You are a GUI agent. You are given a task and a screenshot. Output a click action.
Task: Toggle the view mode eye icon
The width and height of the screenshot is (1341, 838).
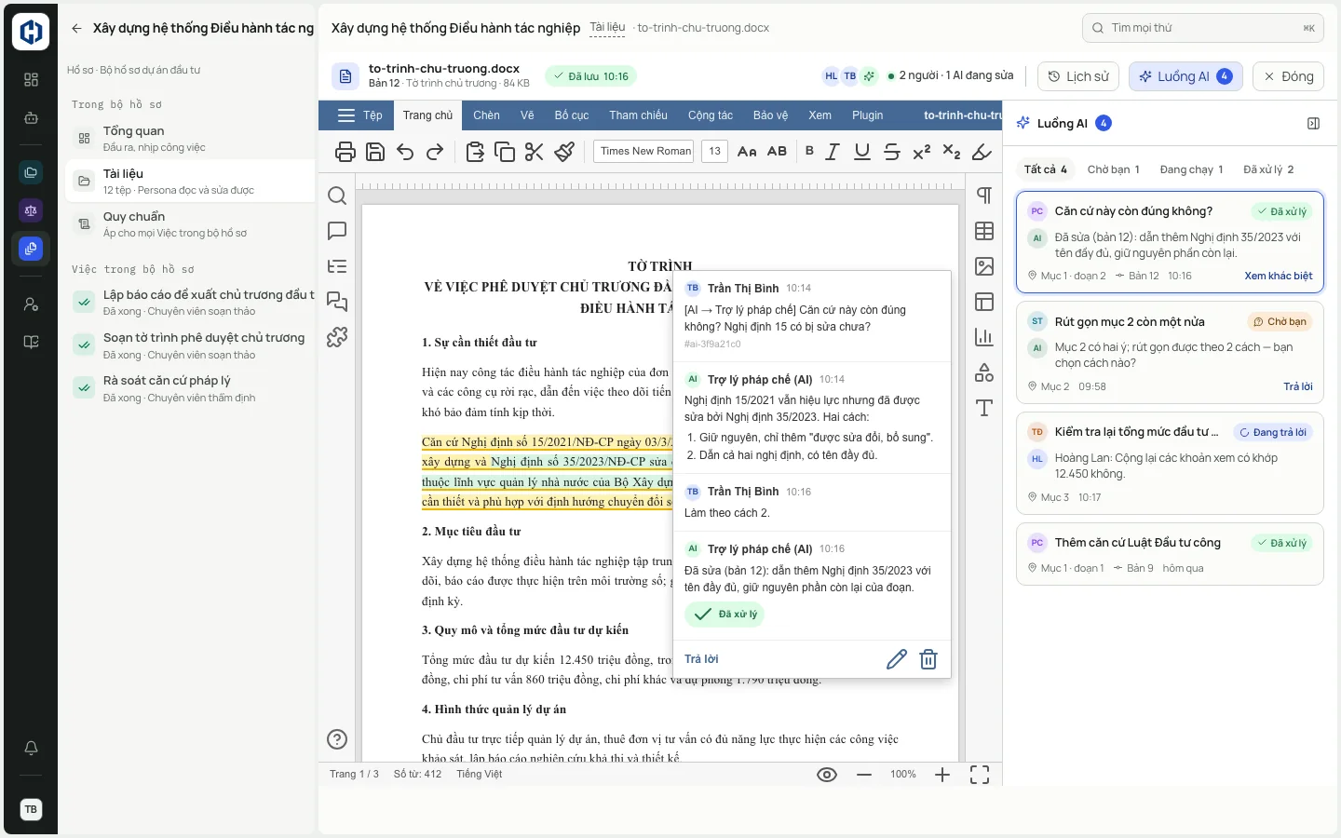tap(827, 775)
